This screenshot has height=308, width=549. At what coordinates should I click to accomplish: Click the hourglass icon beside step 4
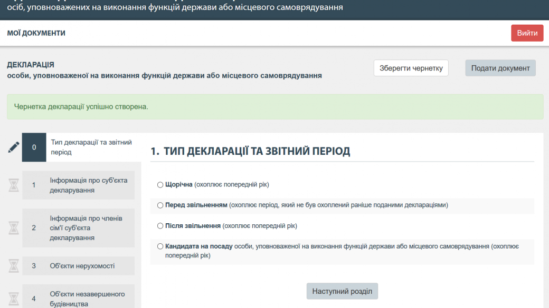(x=14, y=298)
